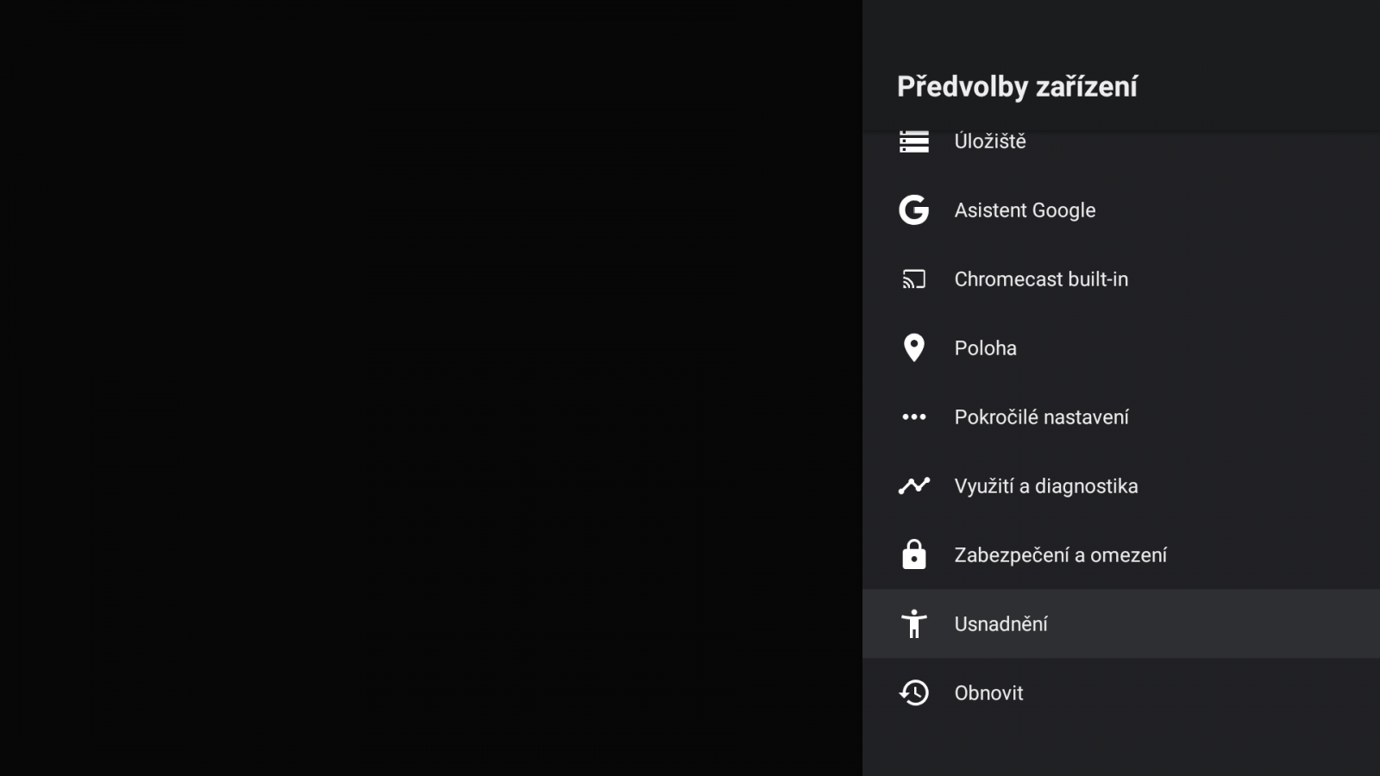This screenshot has height=776, width=1380.
Task: Go to Poloha location settings
Action: [985, 348]
